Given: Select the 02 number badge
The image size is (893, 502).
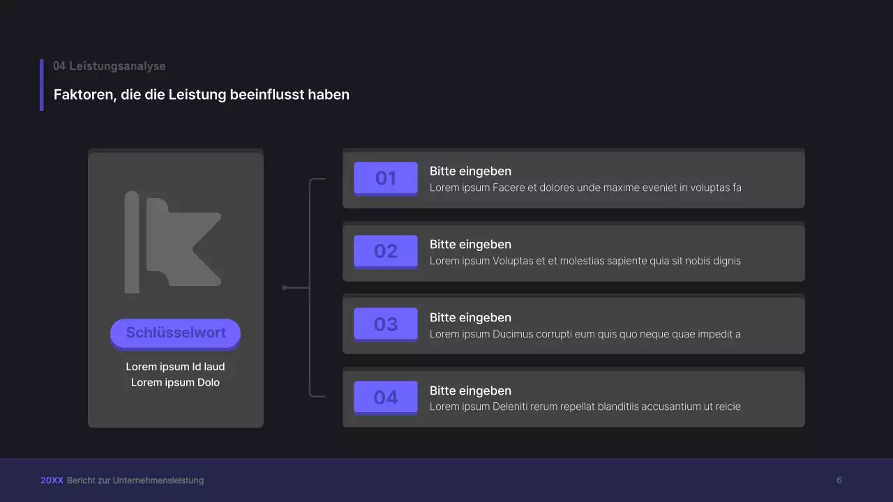Looking at the screenshot, I should [x=386, y=251].
